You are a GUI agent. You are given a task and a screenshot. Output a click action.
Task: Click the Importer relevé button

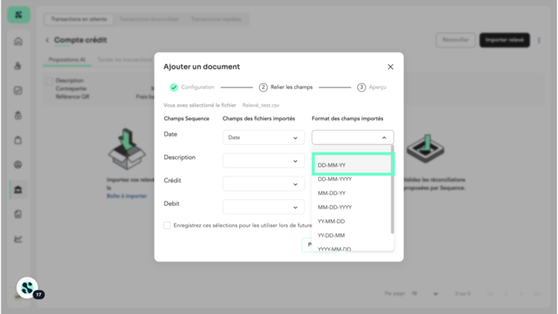(505, 40)
